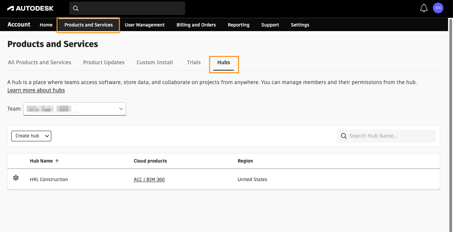The height and width of the screenshot is (232, 453).
Task: Follow the Learn more about hubs link
Action: click(36, 90)
